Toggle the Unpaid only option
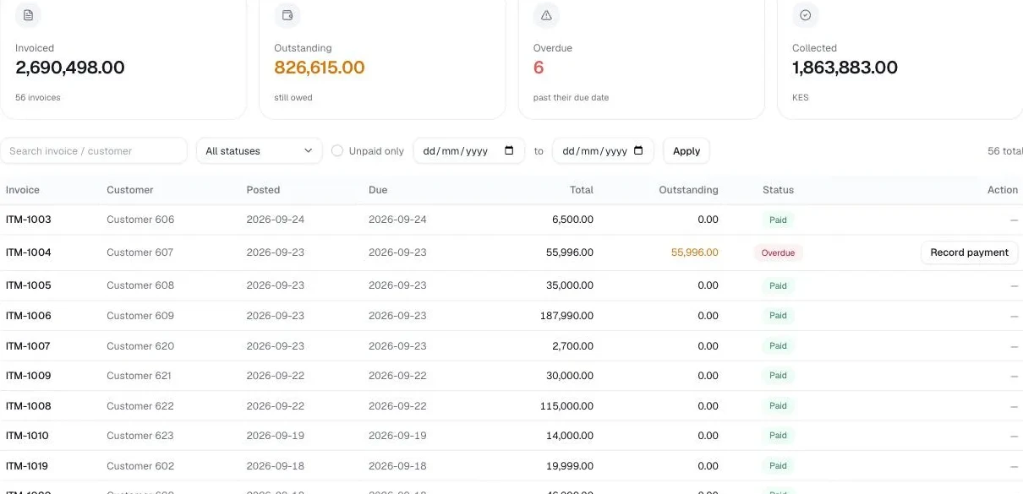This screenshot has height=494, width=1023. 337,151
